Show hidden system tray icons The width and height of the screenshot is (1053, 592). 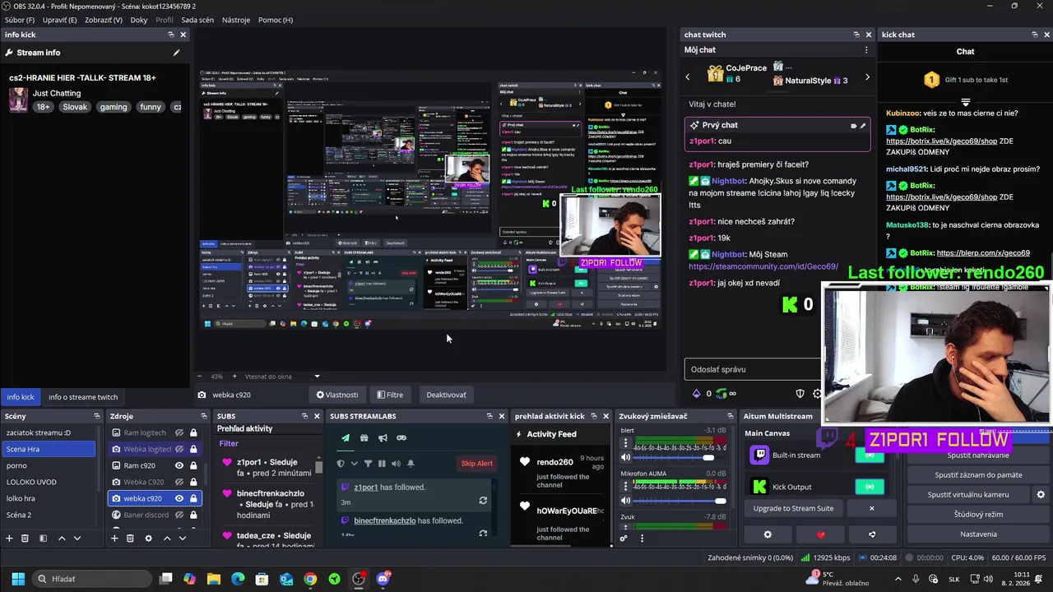(898, 579)
